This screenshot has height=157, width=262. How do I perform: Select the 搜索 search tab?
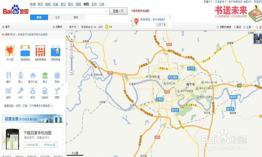pos(39,17)
